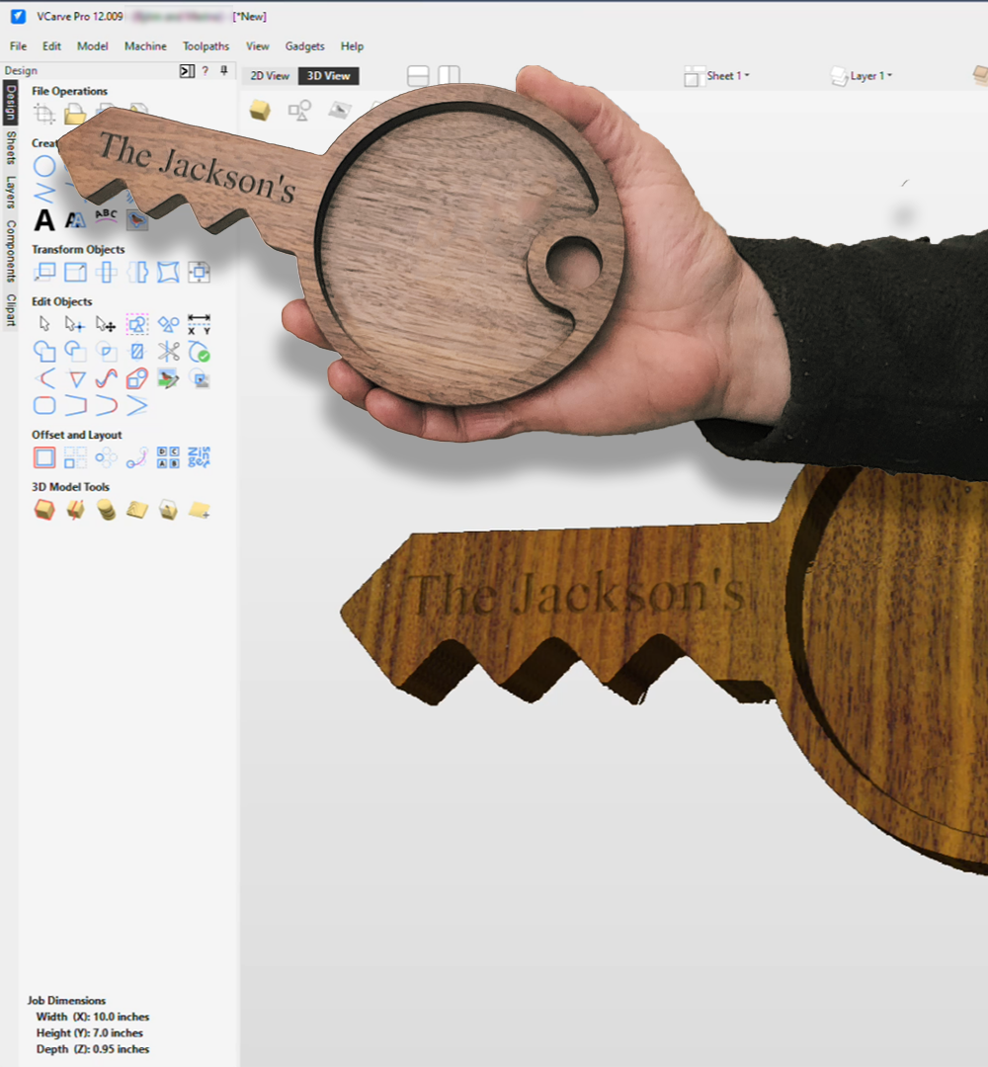Open the Toolpaths menu
Screen dimensions: 988x1067
206,45
